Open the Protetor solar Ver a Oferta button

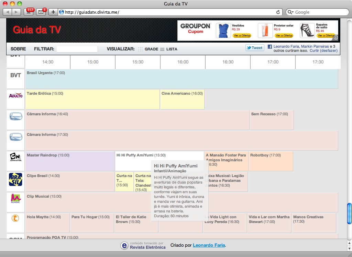tap(284, 35)
